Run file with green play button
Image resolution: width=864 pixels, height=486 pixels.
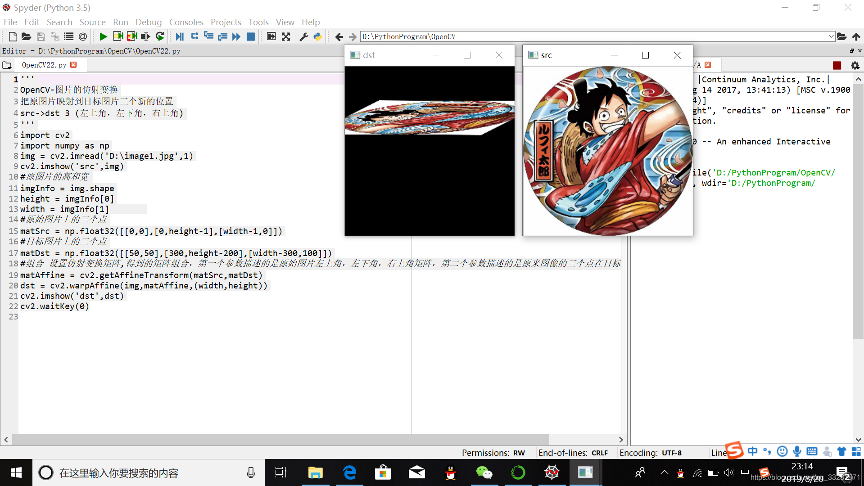pyautogui.click(x=103, y=36)
